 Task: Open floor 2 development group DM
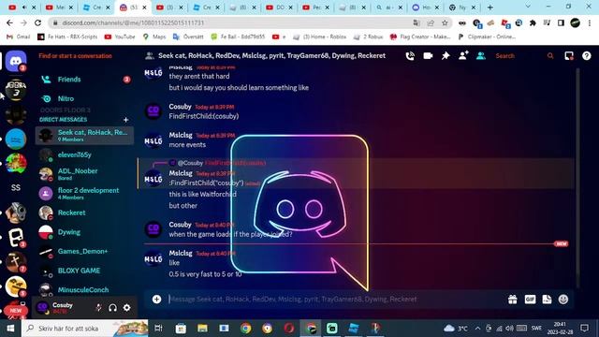click(85, 194)
